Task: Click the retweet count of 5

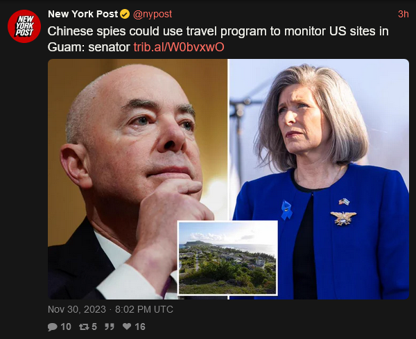Action: pyautogui.click(x=94, y=327)
